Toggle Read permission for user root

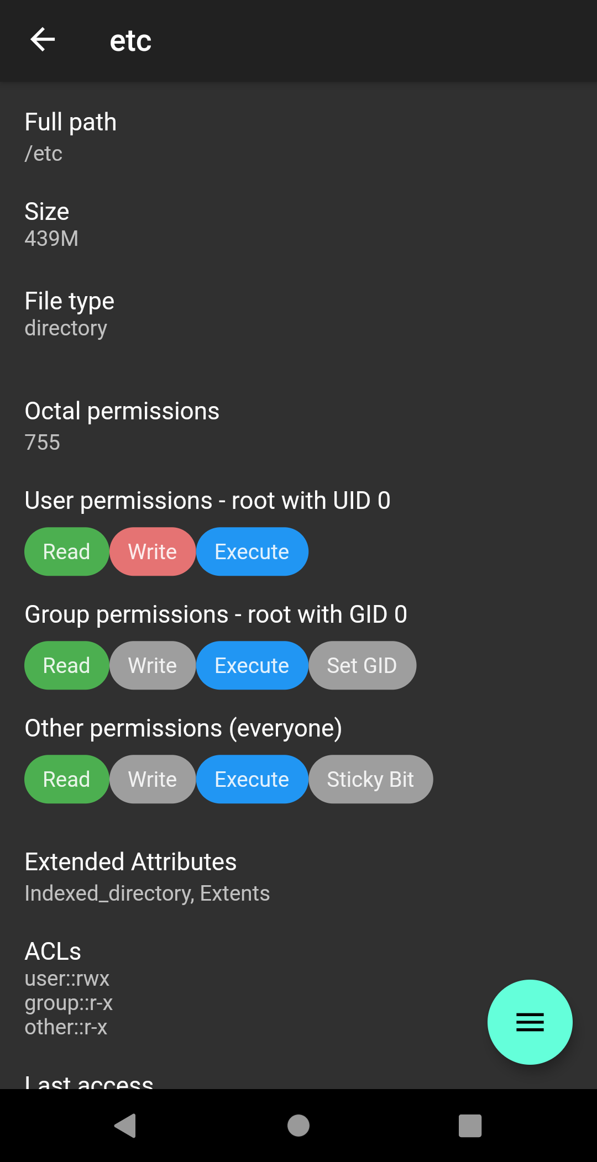66,551
